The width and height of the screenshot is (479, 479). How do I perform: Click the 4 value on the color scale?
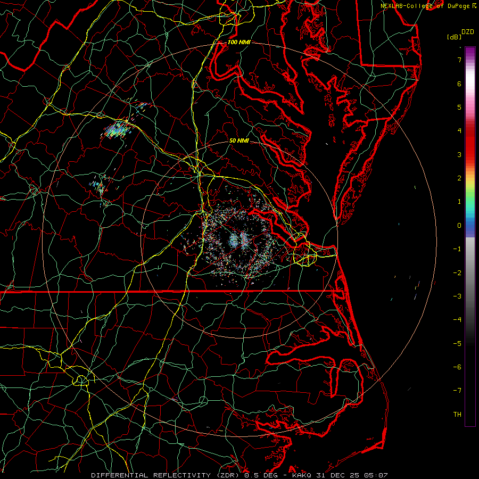[459, 131]
